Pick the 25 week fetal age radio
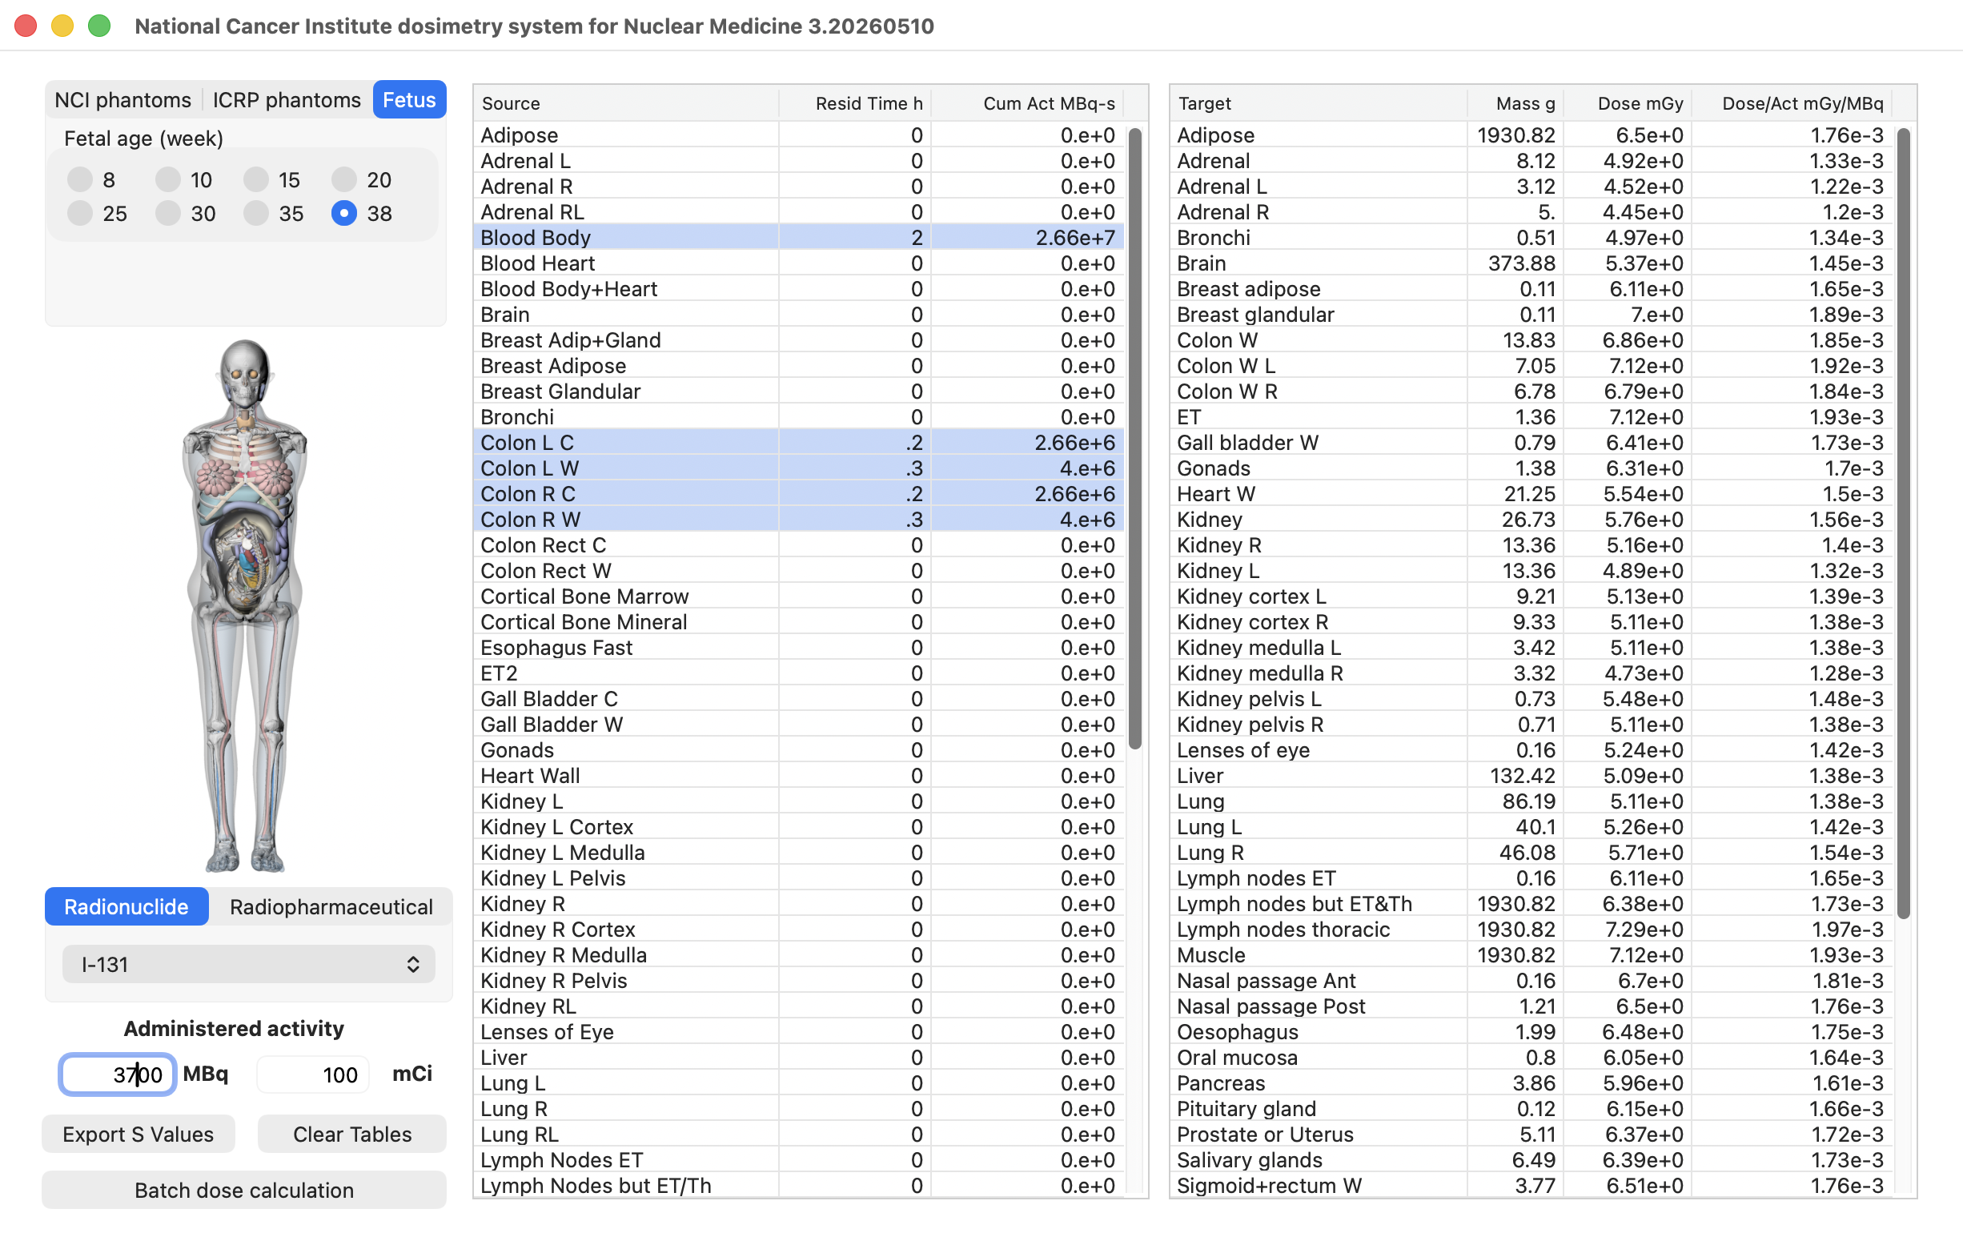Screen dimensions: 1963x1233 tap(80, 214)
